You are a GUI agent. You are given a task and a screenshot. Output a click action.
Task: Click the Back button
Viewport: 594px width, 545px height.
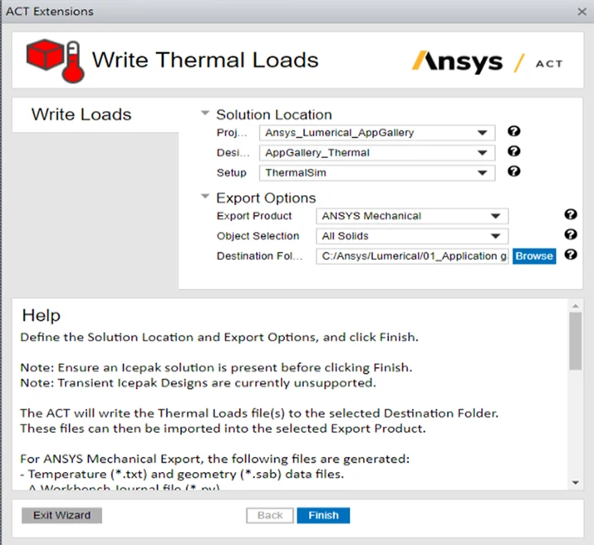(x=270, y=515)
